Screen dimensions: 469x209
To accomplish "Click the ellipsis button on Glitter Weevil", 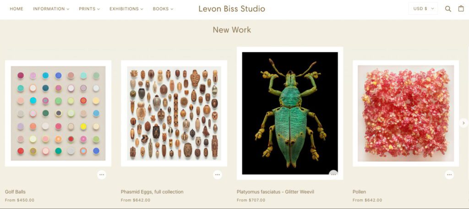I will [x=333, y=175].
